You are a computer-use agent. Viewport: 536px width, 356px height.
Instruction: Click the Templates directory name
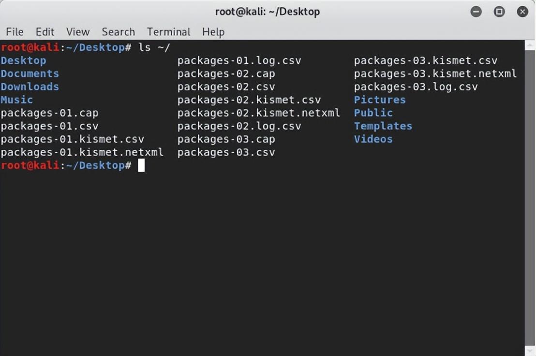[383, 126]
